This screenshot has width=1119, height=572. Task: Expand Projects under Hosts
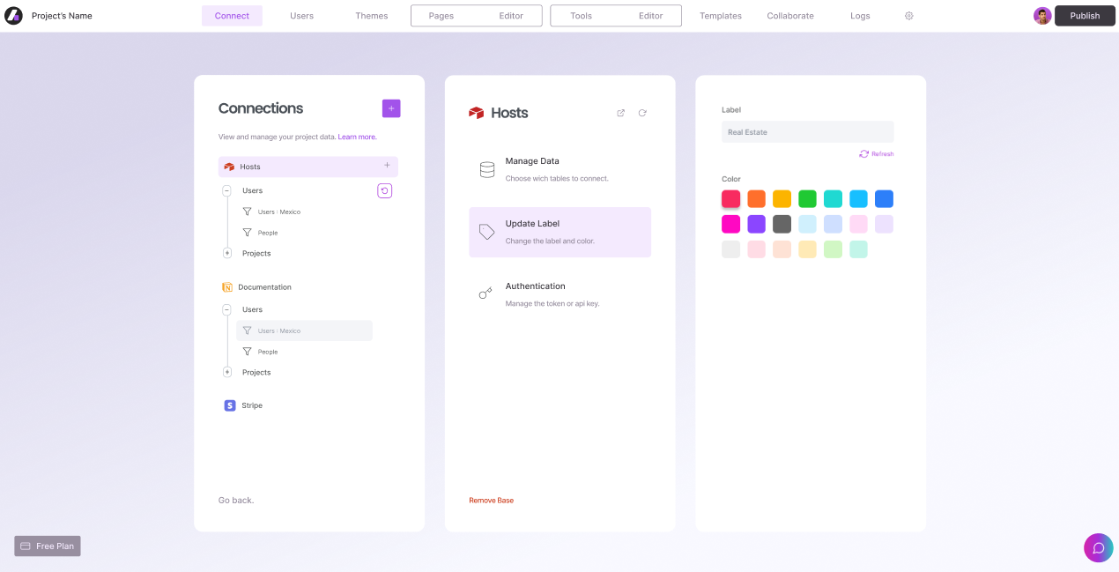tap(227, 253)
